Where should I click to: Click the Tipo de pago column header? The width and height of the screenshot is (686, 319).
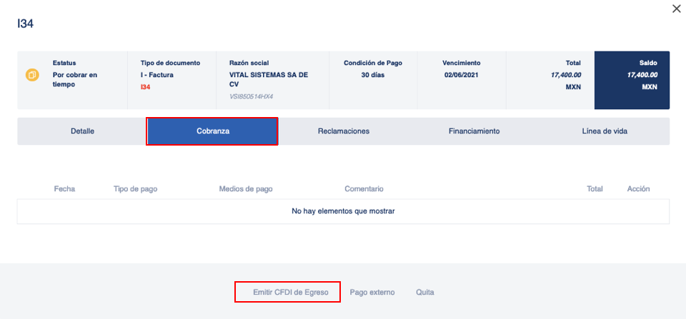tap(135, 189)
